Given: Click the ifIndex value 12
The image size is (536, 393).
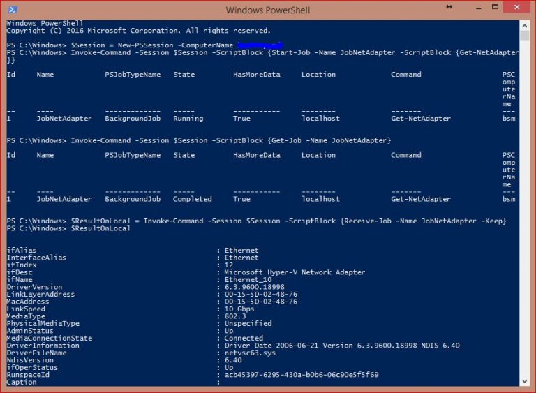Looking at the screenshot, I should click(229, 265).
